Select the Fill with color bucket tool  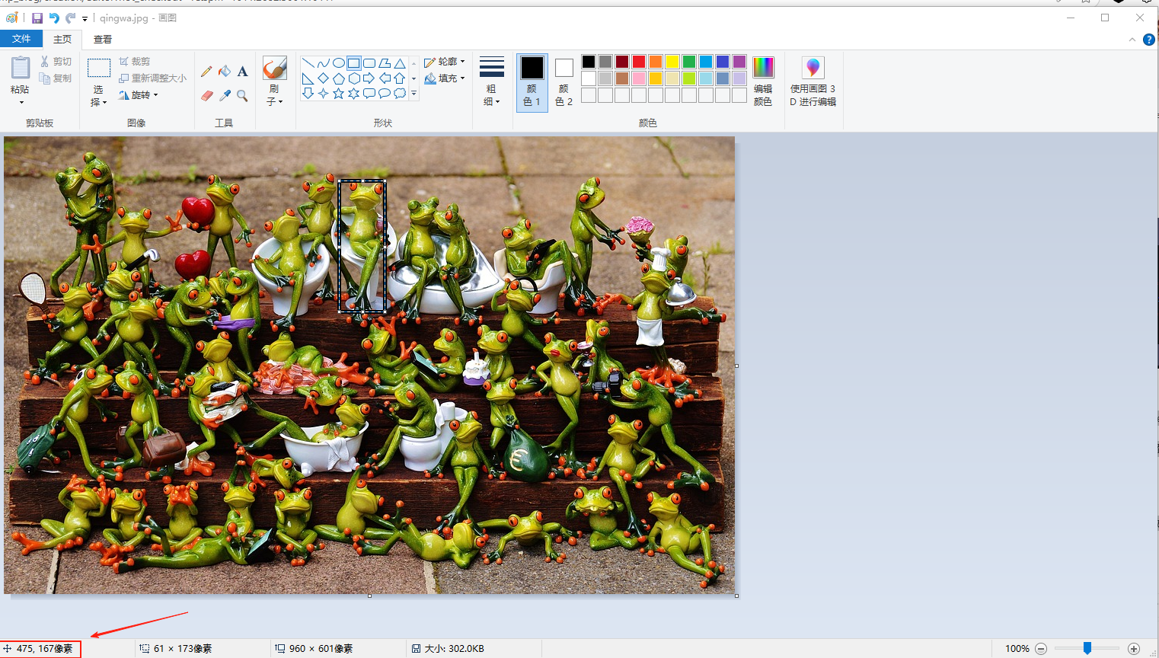click(x=225, y=72)
